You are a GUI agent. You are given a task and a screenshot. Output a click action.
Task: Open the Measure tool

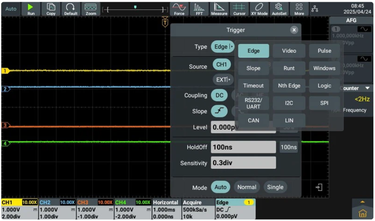pos(219,9)
